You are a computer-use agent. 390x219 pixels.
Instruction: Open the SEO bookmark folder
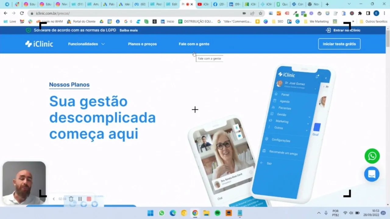click(277, 22)
